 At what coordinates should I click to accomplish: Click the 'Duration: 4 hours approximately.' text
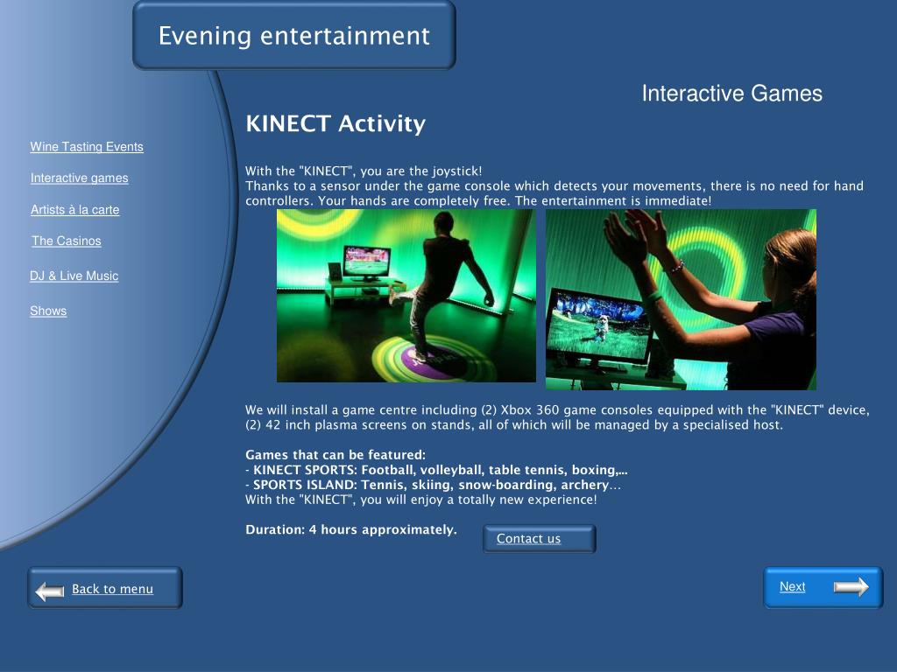click(x=351, y=529)
